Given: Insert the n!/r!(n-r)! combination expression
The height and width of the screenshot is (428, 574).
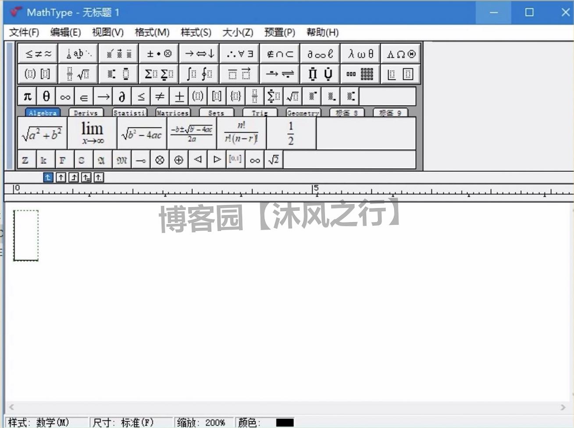Looking at the screenshot, I should tap(241, 133).
